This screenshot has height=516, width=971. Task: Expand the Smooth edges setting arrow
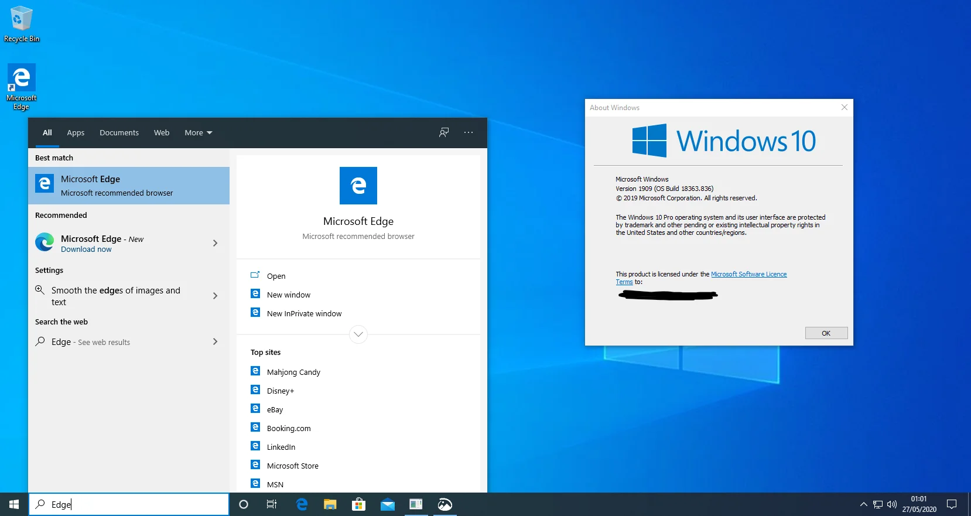[x=216, y=296]
